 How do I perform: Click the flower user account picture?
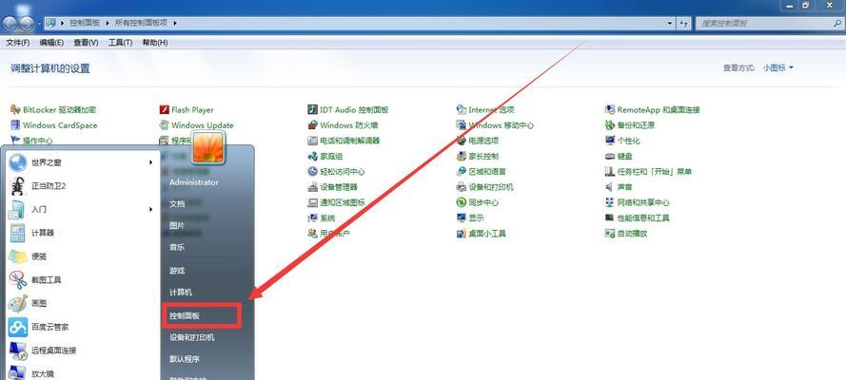coord(208,147)
